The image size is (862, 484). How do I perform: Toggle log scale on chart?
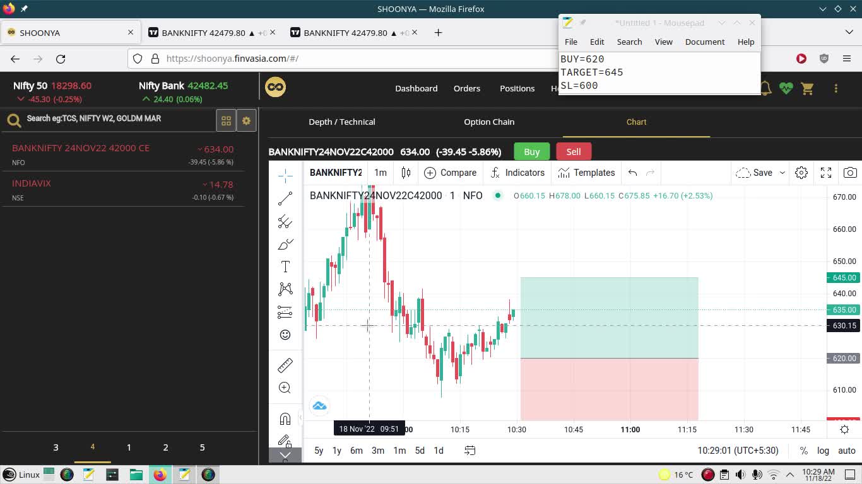click(x=824, y=451)
